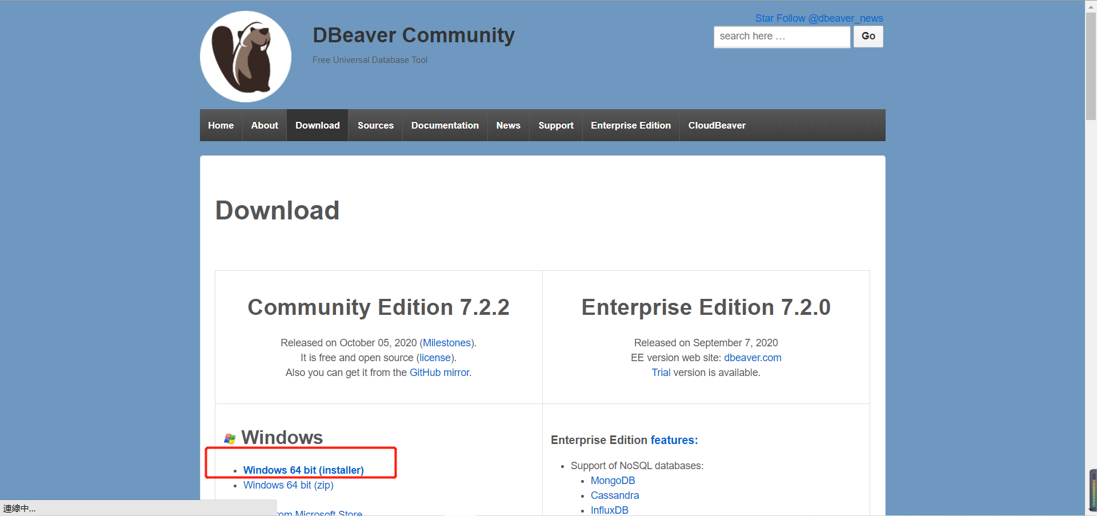Open the CloudBeaver page
The image size is (1097, 516).
(716, 125)
